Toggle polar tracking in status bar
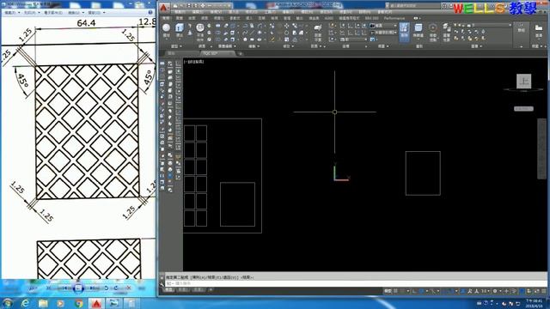The image size is (550, 309). tap(422, 291)
